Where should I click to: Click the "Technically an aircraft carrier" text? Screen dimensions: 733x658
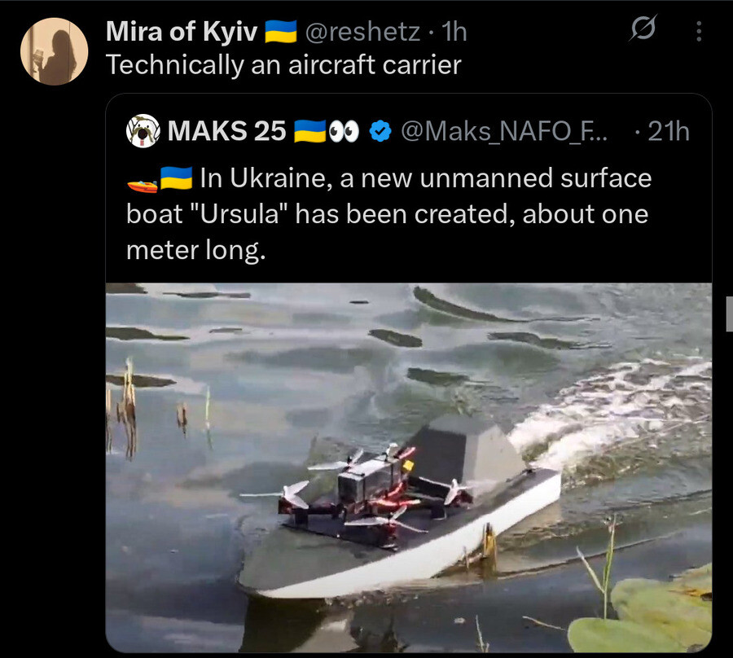coord(283,64)
